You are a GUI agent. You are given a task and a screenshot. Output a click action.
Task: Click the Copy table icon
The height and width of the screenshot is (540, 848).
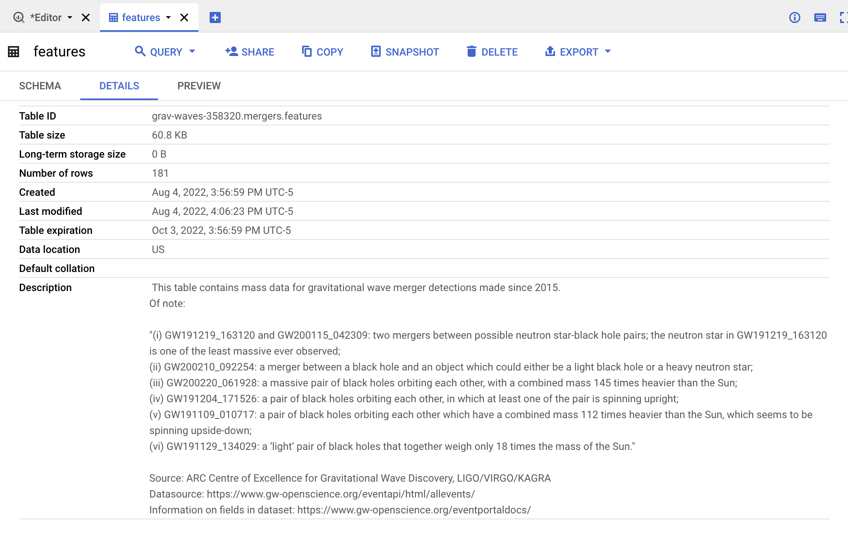306,51
